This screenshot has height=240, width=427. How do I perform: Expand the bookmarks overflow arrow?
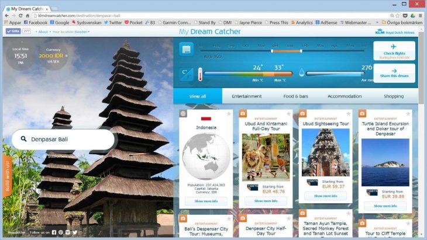377,23
